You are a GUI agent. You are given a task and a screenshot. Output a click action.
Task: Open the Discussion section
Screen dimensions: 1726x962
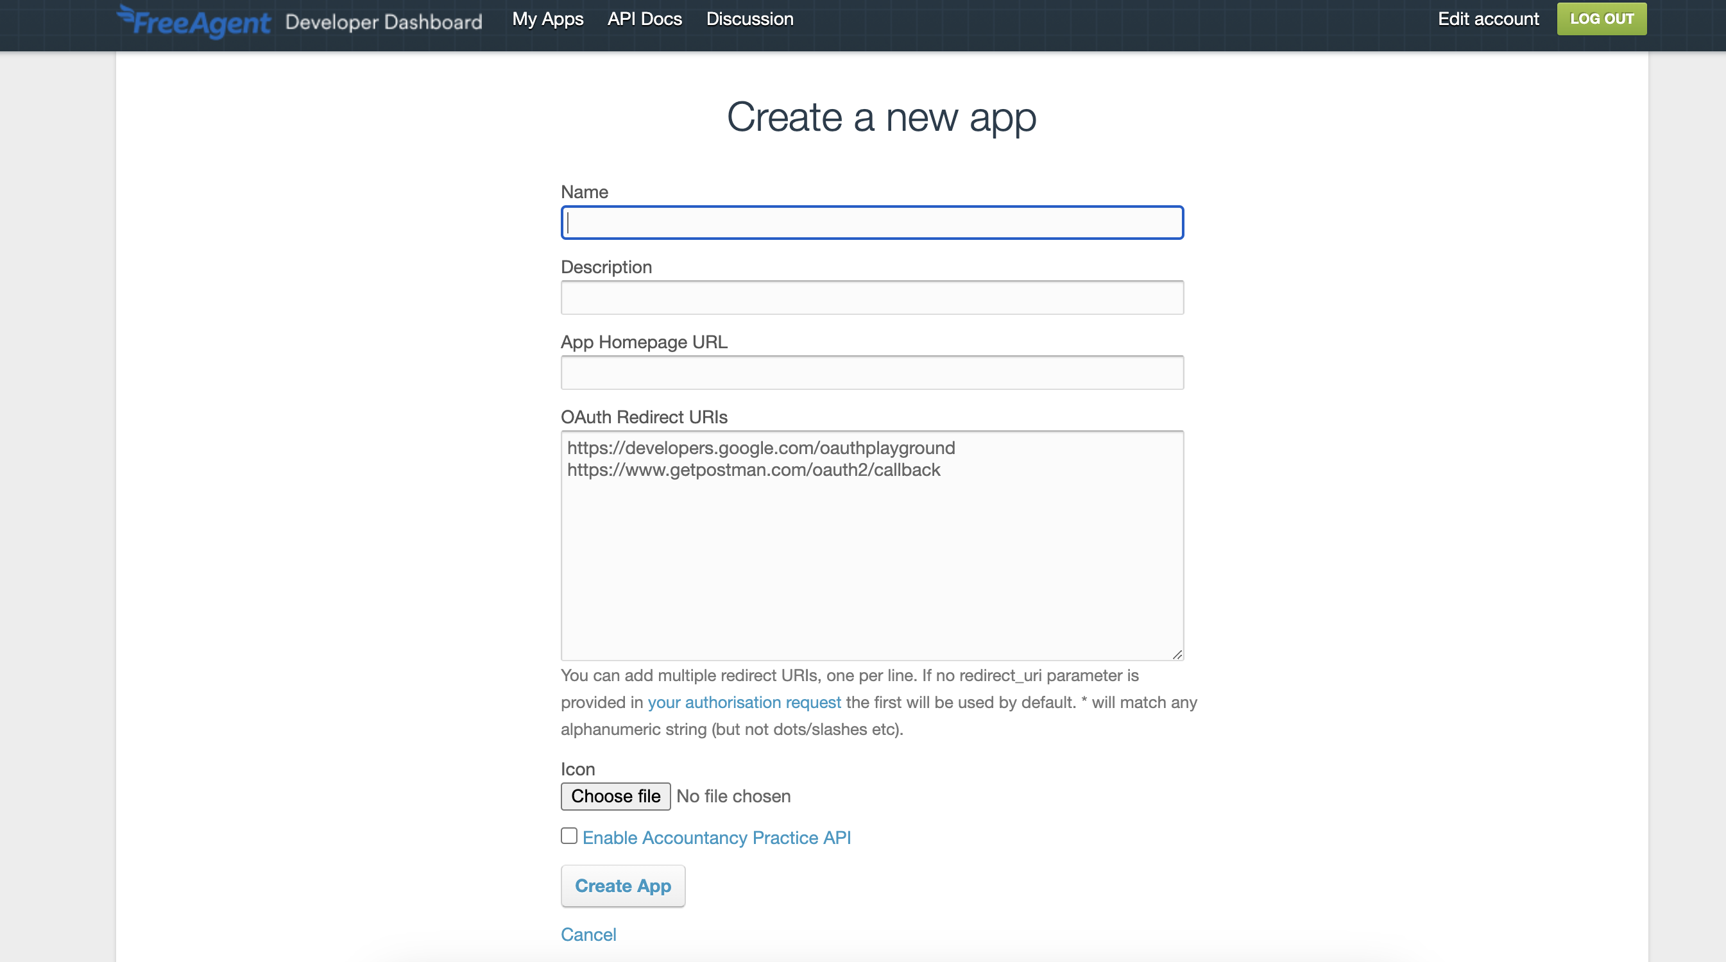(x=749, y=19)
